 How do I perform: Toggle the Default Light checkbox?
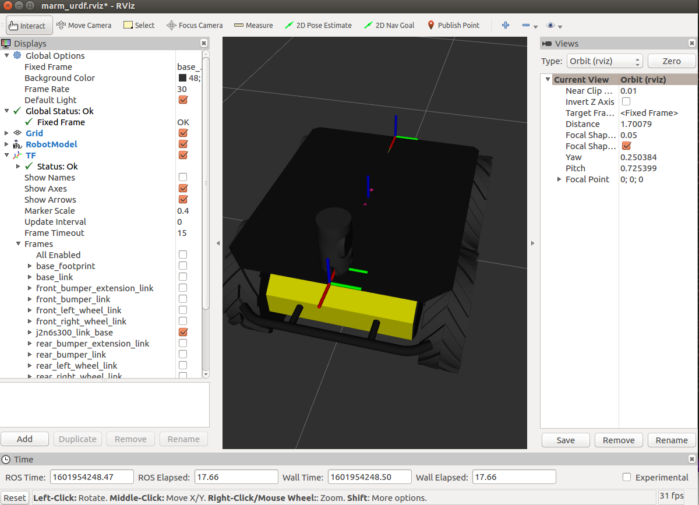tap(183, 100)
